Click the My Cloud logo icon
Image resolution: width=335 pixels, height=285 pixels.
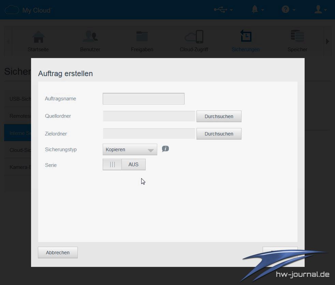point(12,10)
